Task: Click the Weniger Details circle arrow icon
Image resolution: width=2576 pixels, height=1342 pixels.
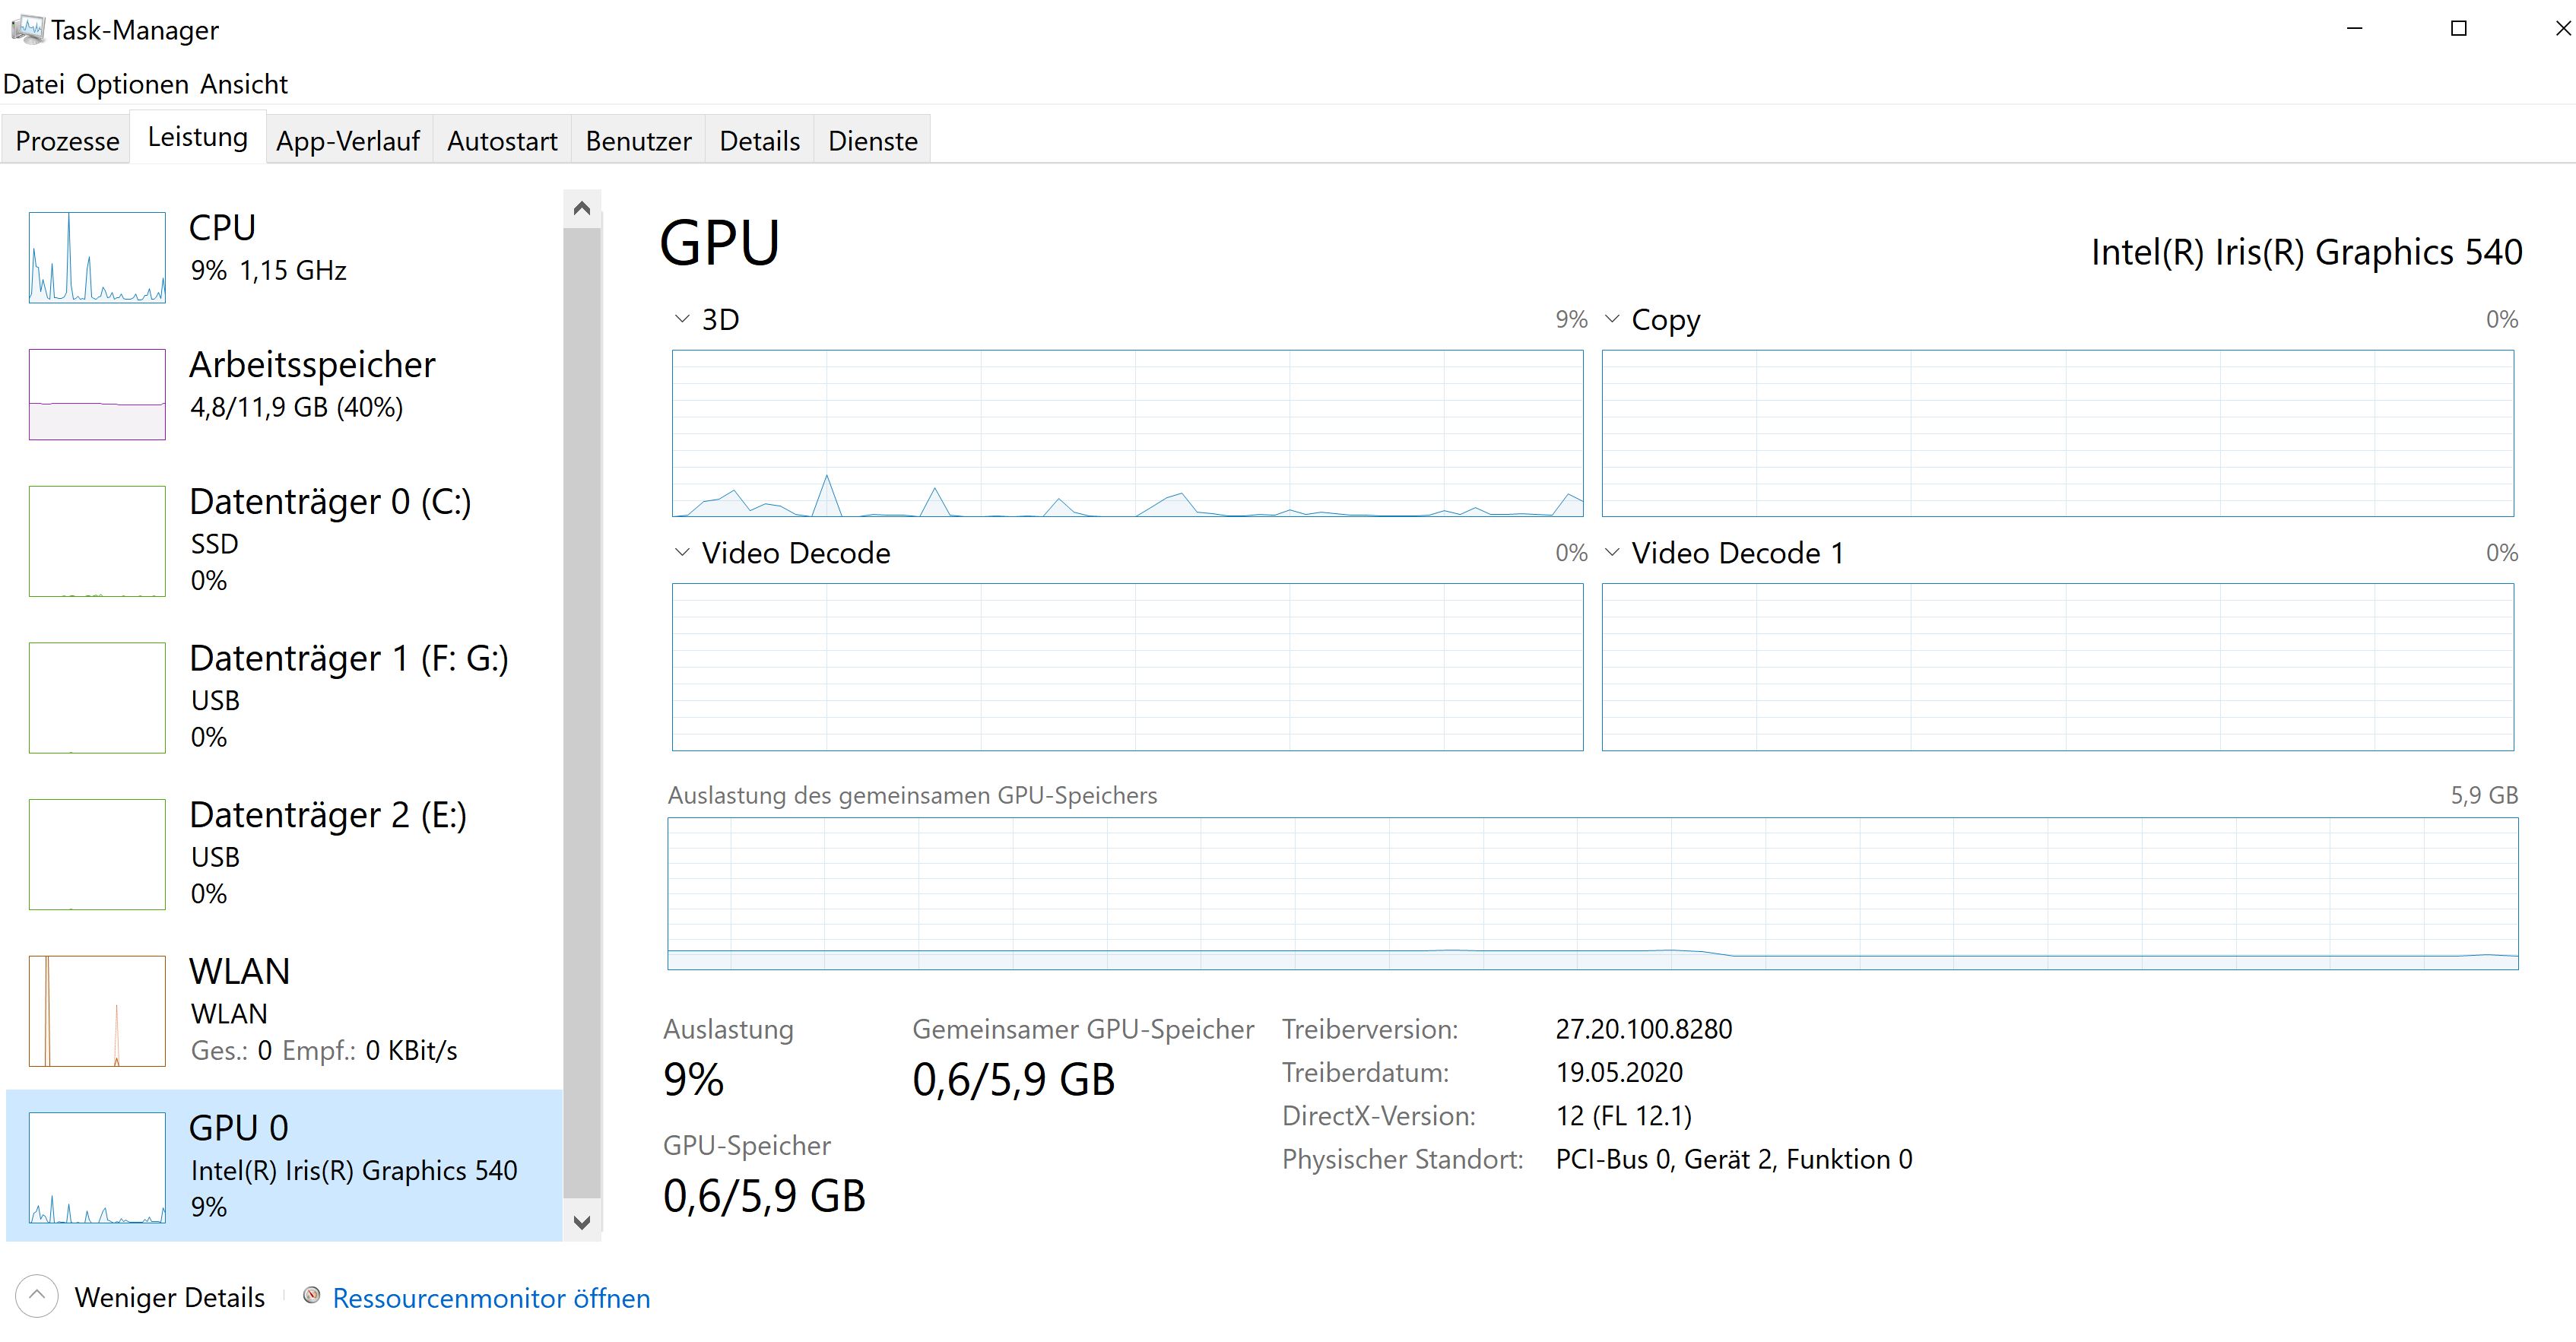Action: (x=37, y=1296)
